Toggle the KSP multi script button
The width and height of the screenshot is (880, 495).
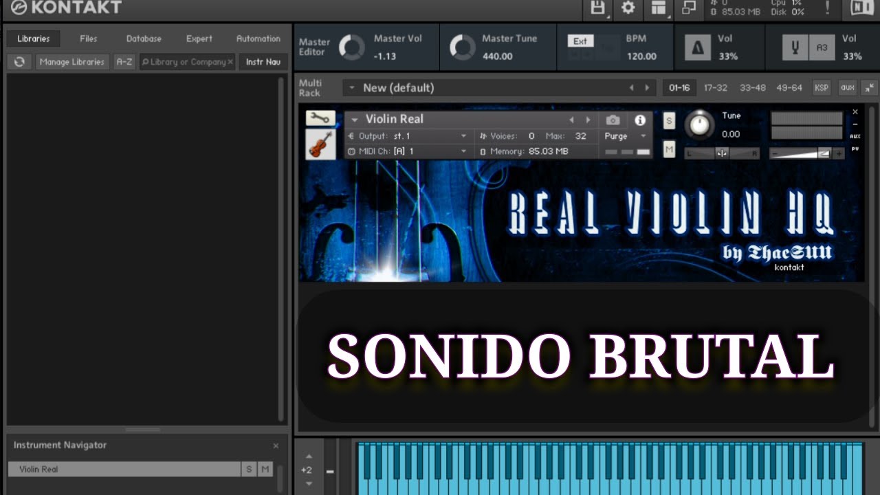(822, 87)
